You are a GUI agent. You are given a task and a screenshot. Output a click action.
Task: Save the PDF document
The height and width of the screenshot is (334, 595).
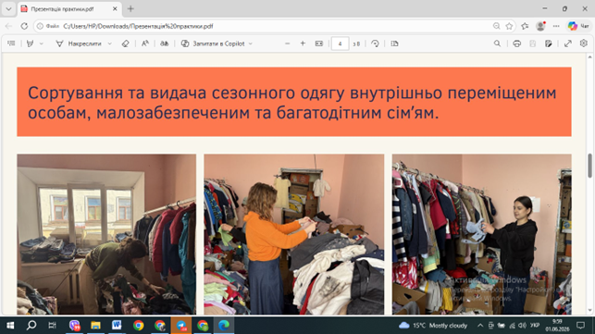click(x=533, y=43)
